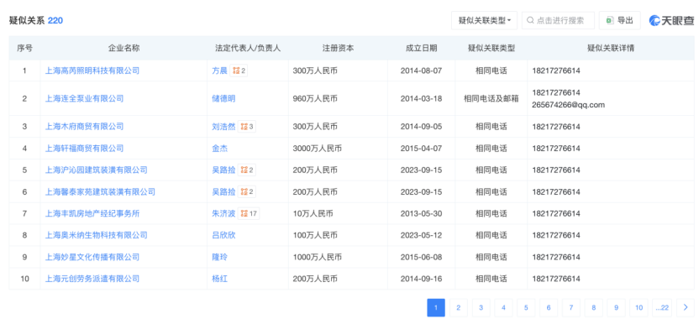The height and width of the screenshot is (319, 699).
Task: Click legal representative 方晨
Action: point(220,71)
